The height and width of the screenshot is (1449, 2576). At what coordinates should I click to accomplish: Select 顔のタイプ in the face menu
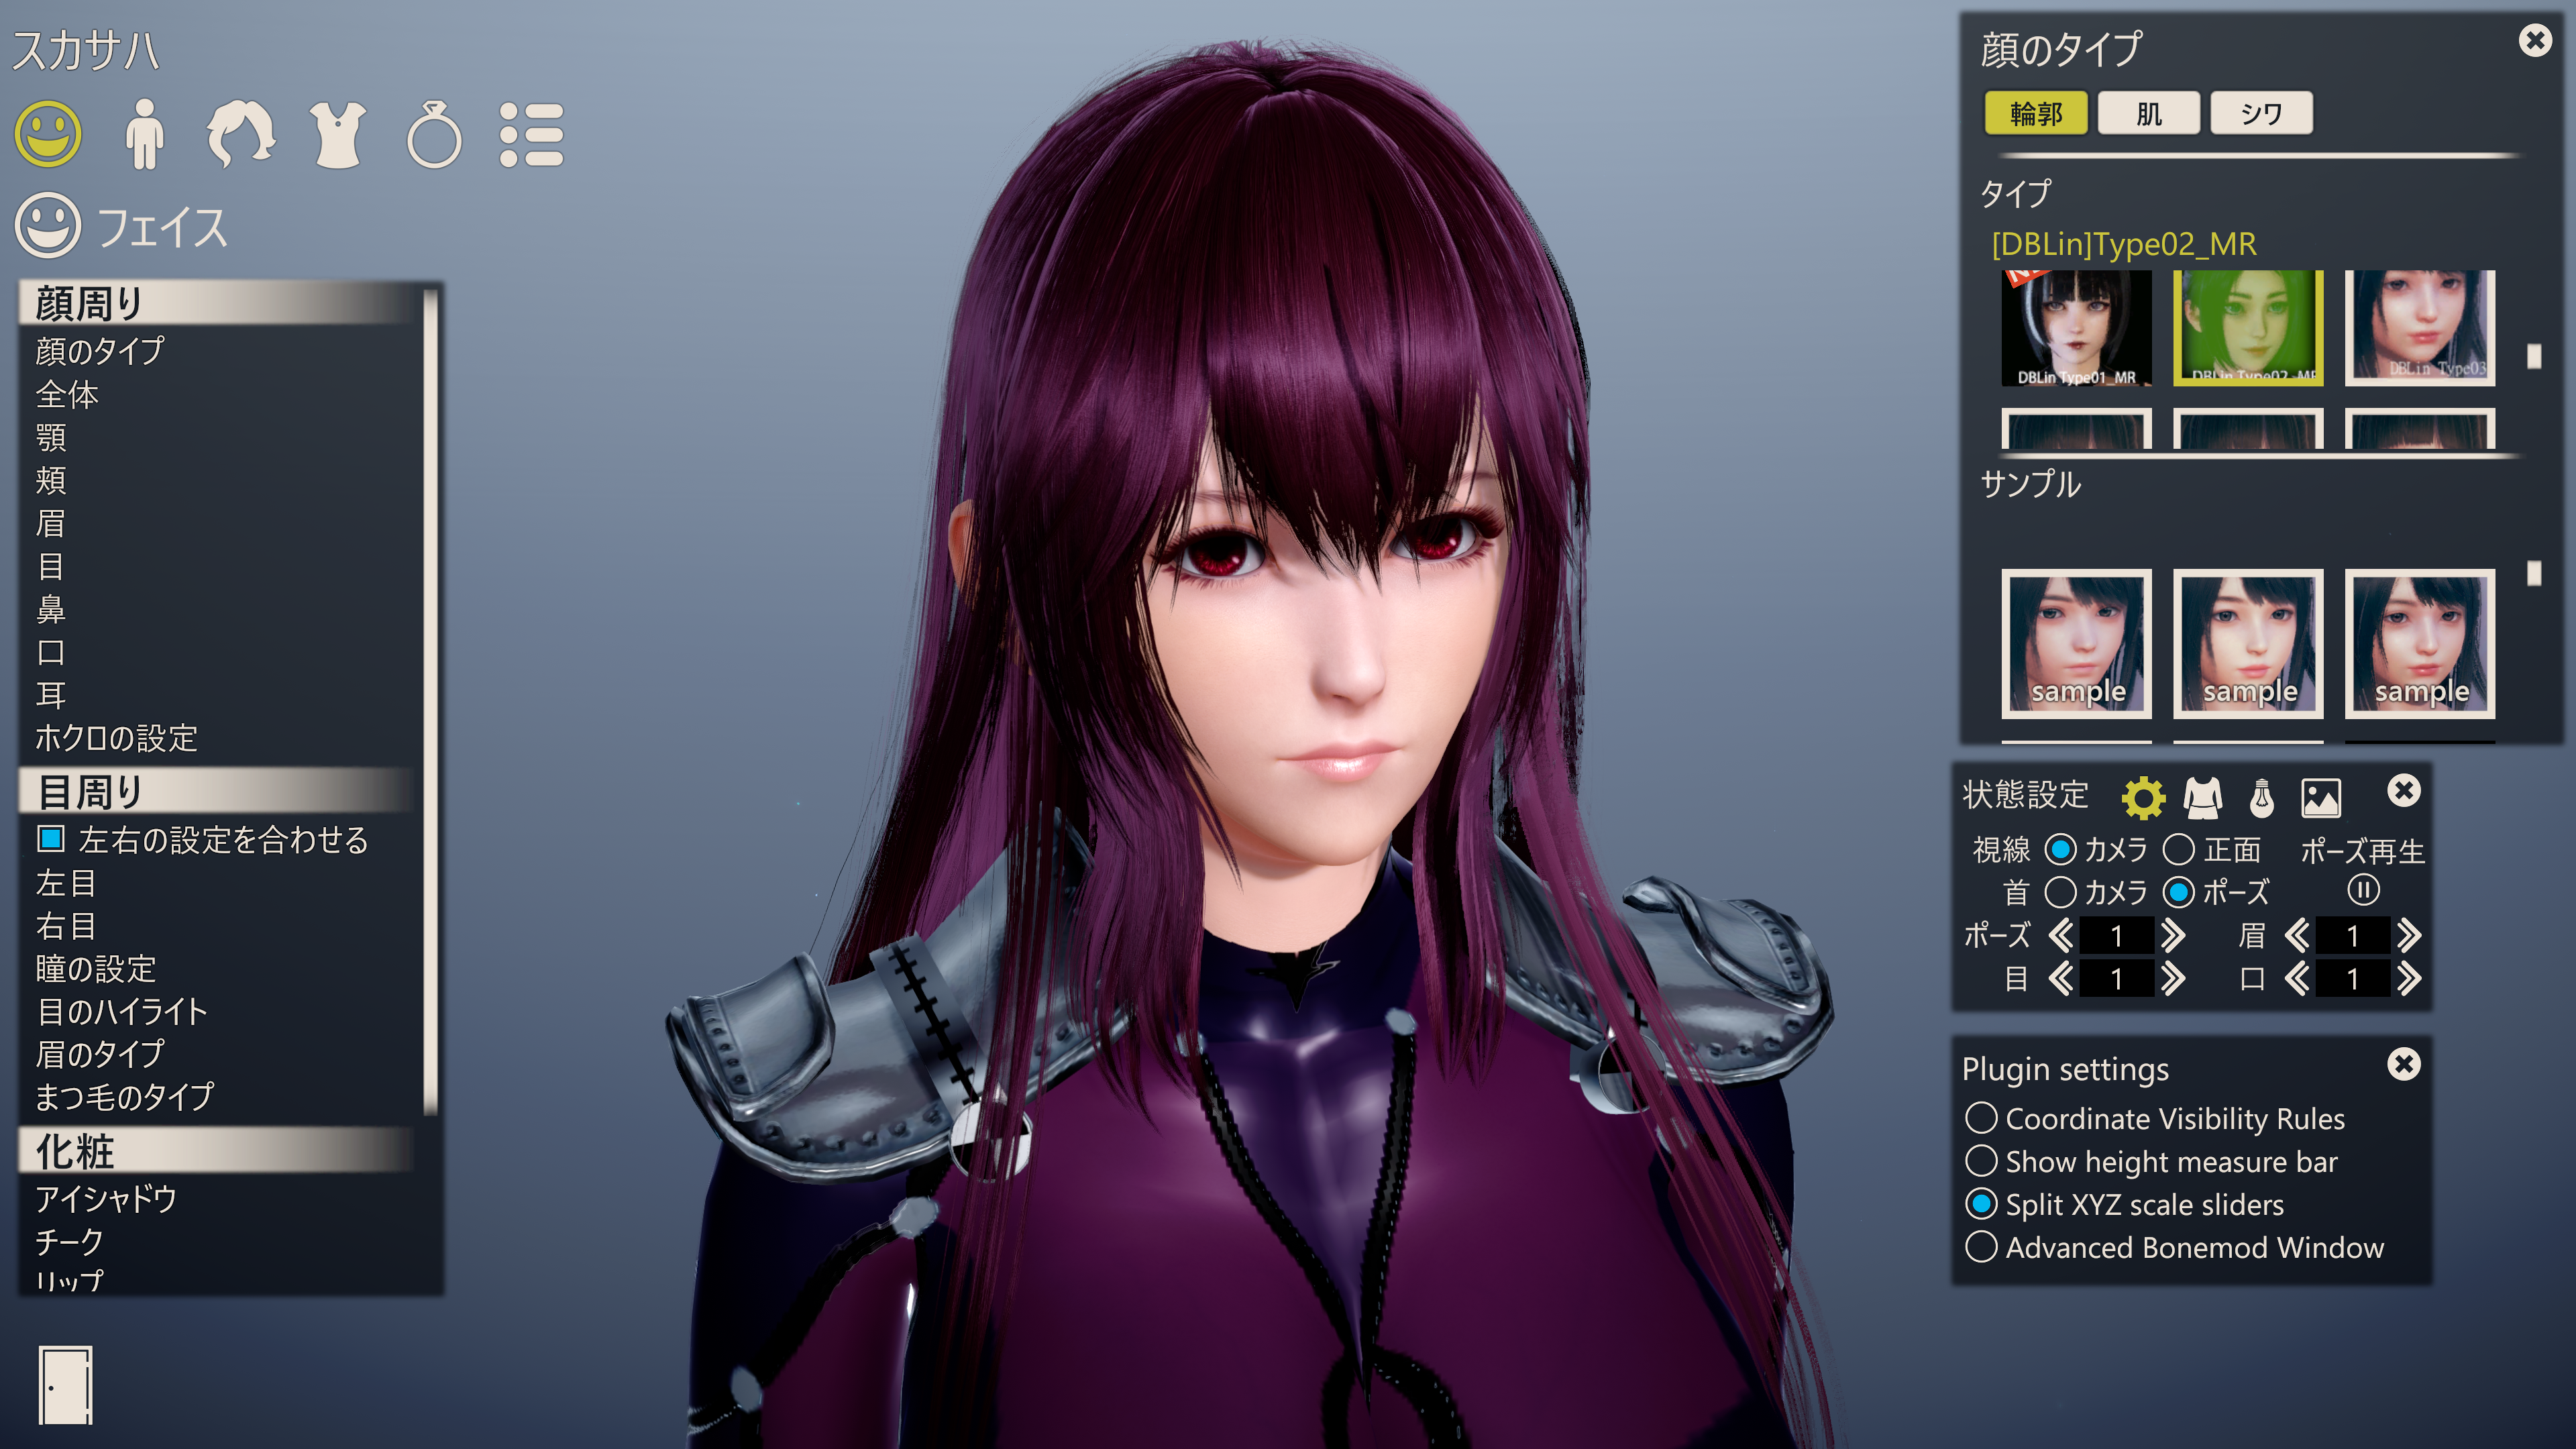100,351
